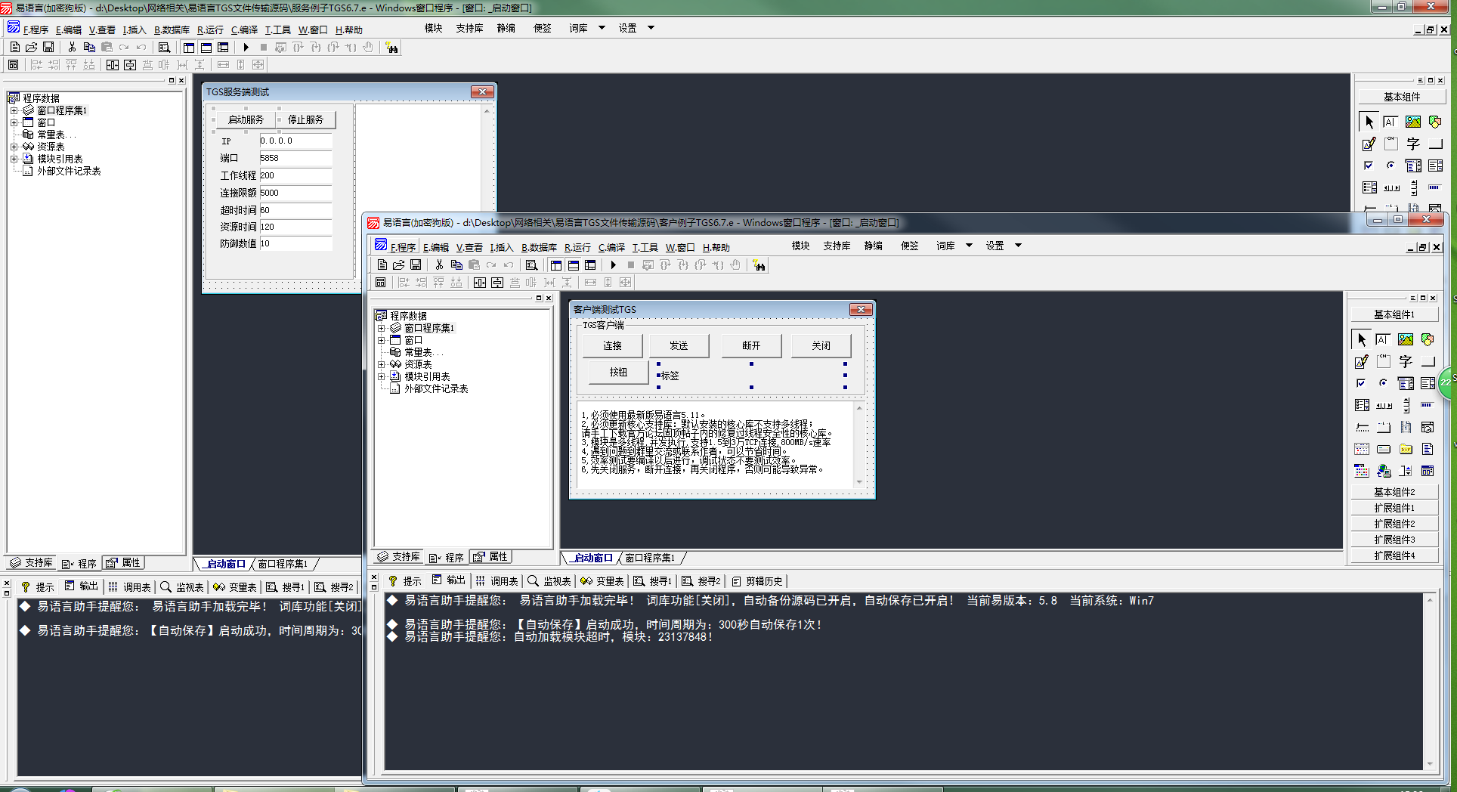
Task: Click center-vertically align icon in front window
Action: click(497, 283)
